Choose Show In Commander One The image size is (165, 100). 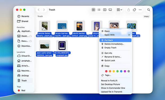coord(115,88)
